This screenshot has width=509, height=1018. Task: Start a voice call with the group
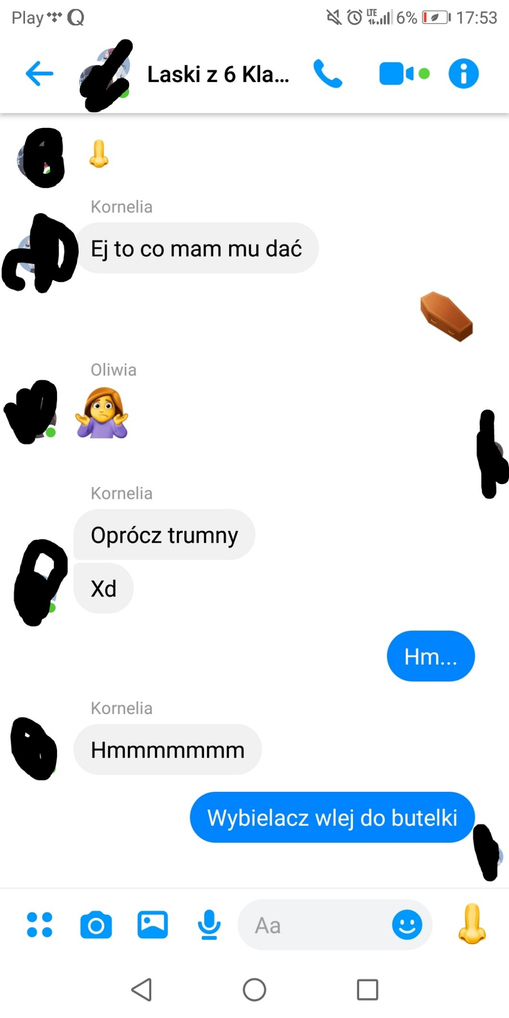[327, 74]
